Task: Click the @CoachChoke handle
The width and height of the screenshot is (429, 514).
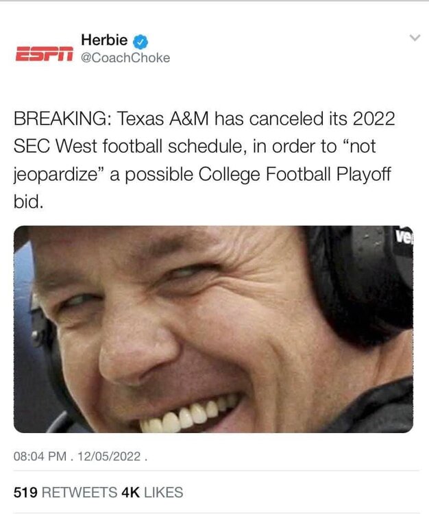Action: coord(125,58)
